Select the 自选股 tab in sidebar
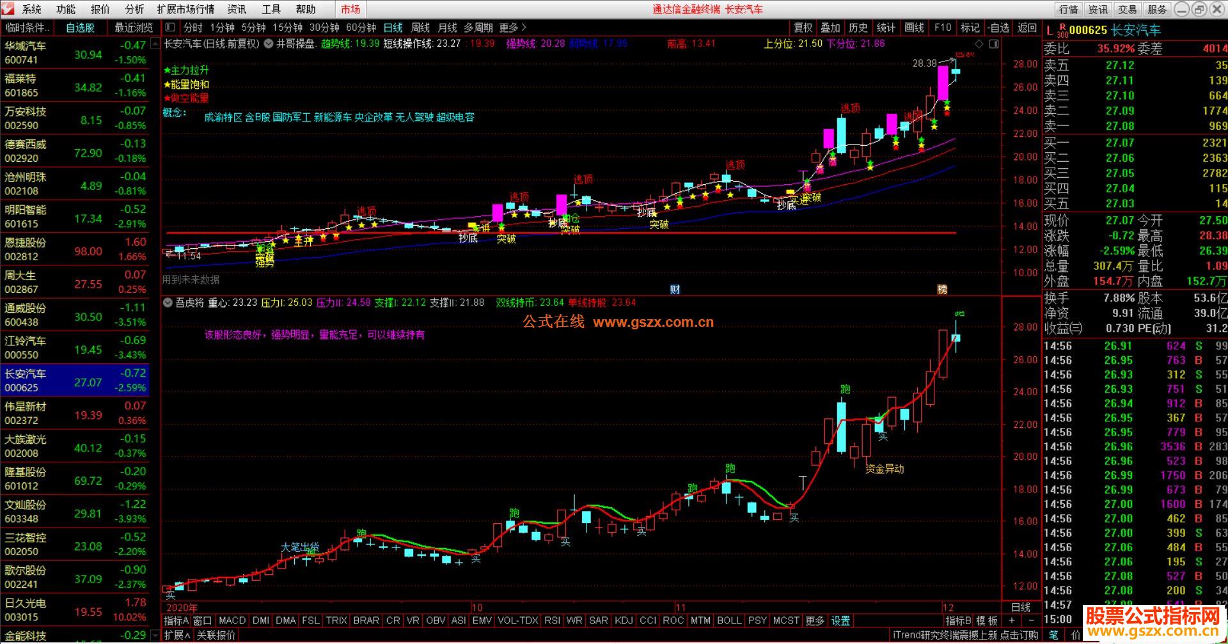Screen dimensions: 1228x644 (x=81, y=27)
